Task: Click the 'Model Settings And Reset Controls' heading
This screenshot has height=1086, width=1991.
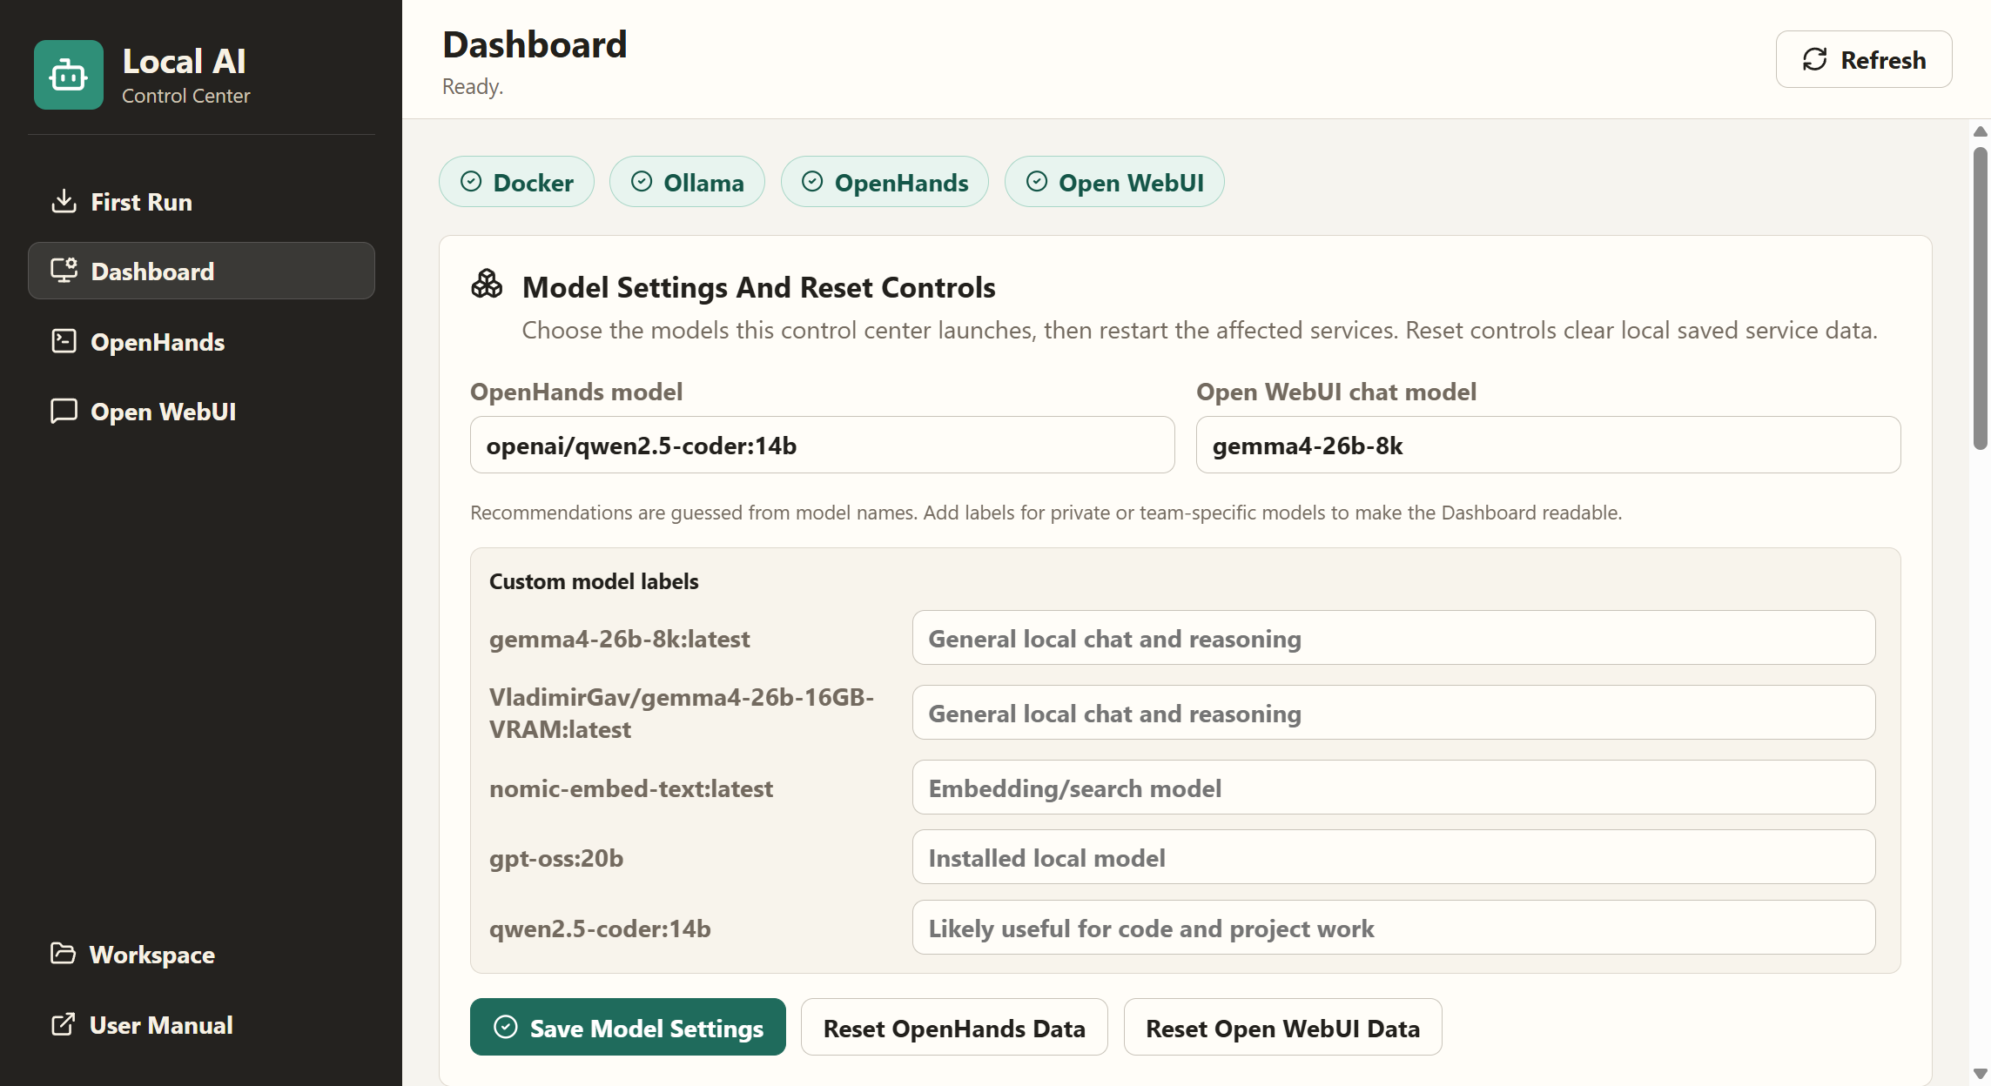Action: [x=758, y=287]
